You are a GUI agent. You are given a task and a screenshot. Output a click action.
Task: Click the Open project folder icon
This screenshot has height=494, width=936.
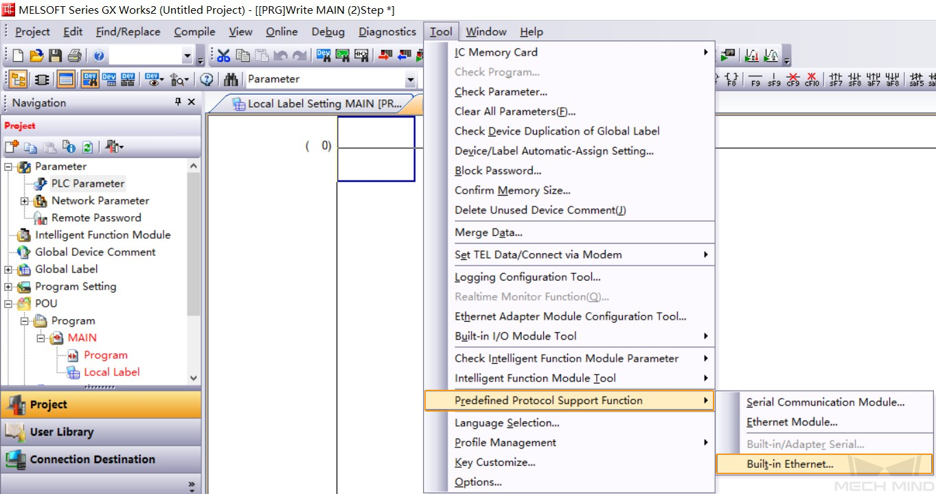tap(36, 56)
